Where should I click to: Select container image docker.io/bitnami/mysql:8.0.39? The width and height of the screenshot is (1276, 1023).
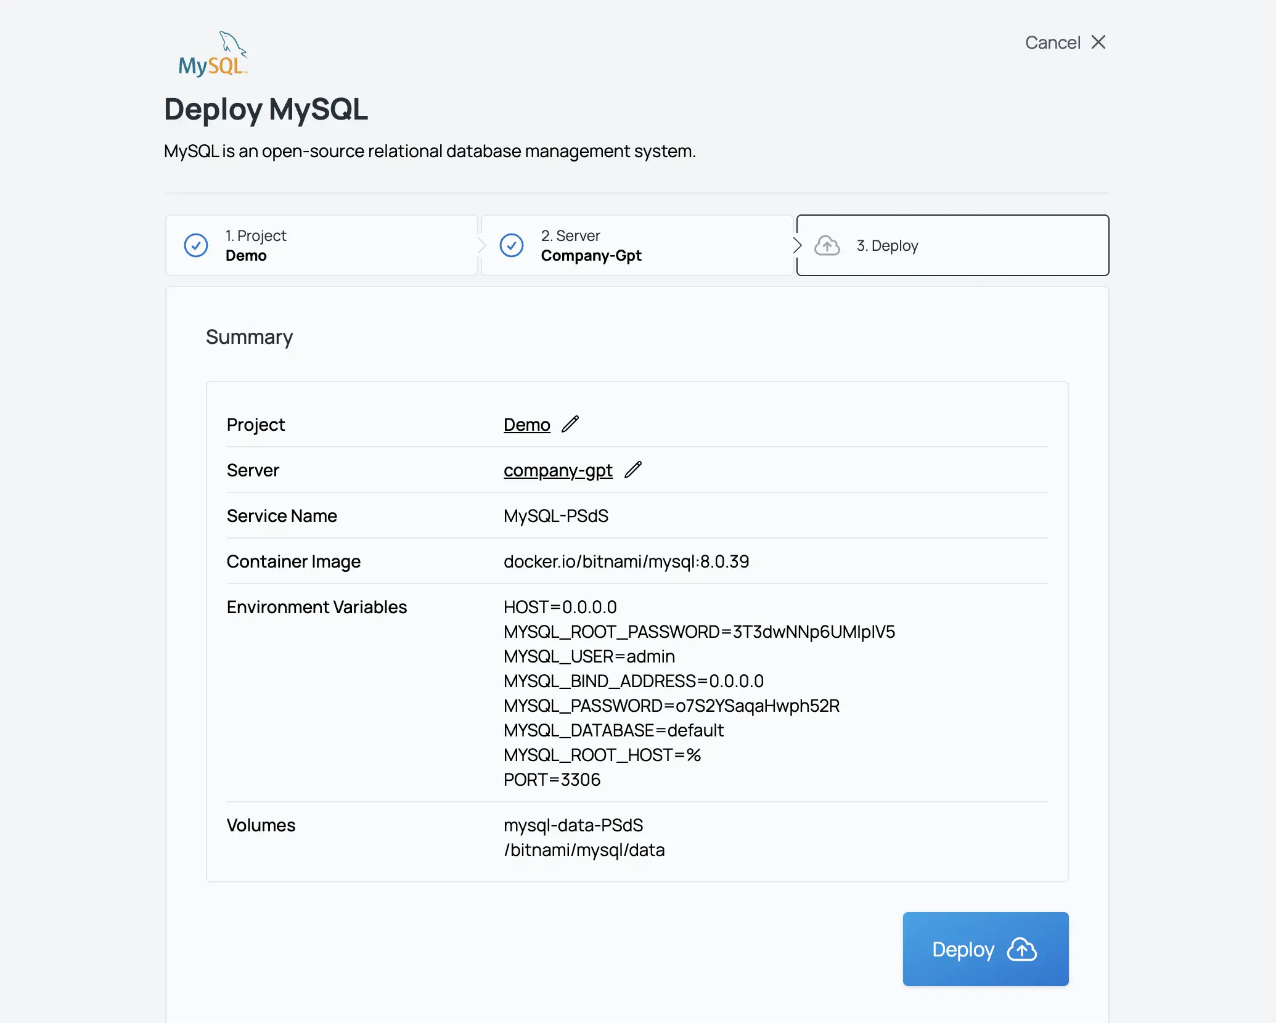coord(626,561)
